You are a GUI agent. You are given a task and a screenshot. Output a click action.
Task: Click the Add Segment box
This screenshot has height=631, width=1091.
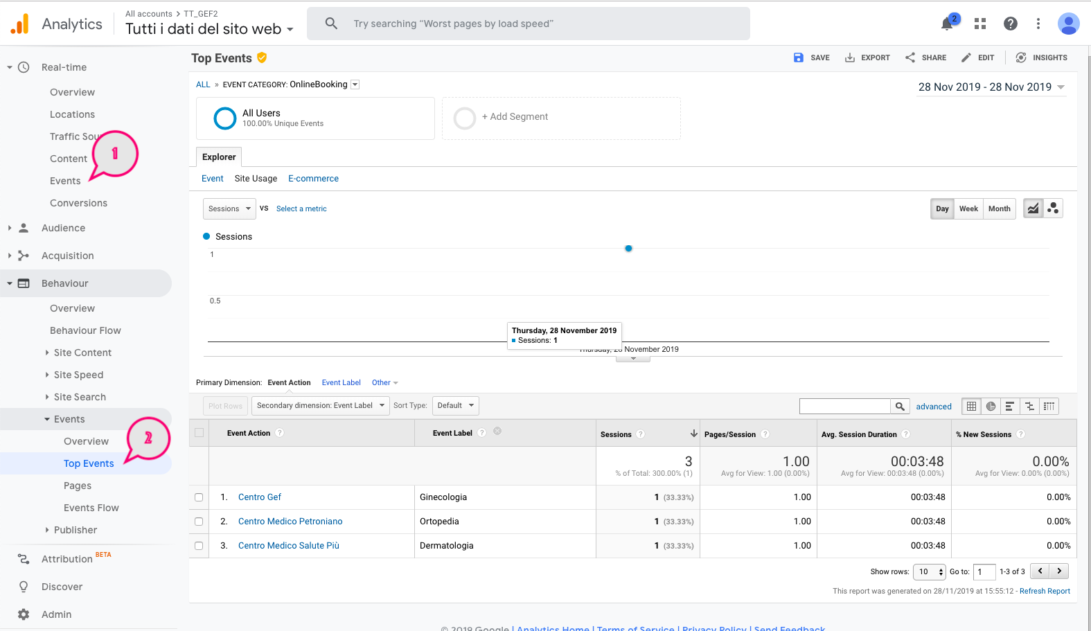point(561,118)
